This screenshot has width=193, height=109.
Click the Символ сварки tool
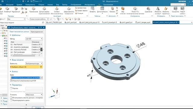click(81, 11)
